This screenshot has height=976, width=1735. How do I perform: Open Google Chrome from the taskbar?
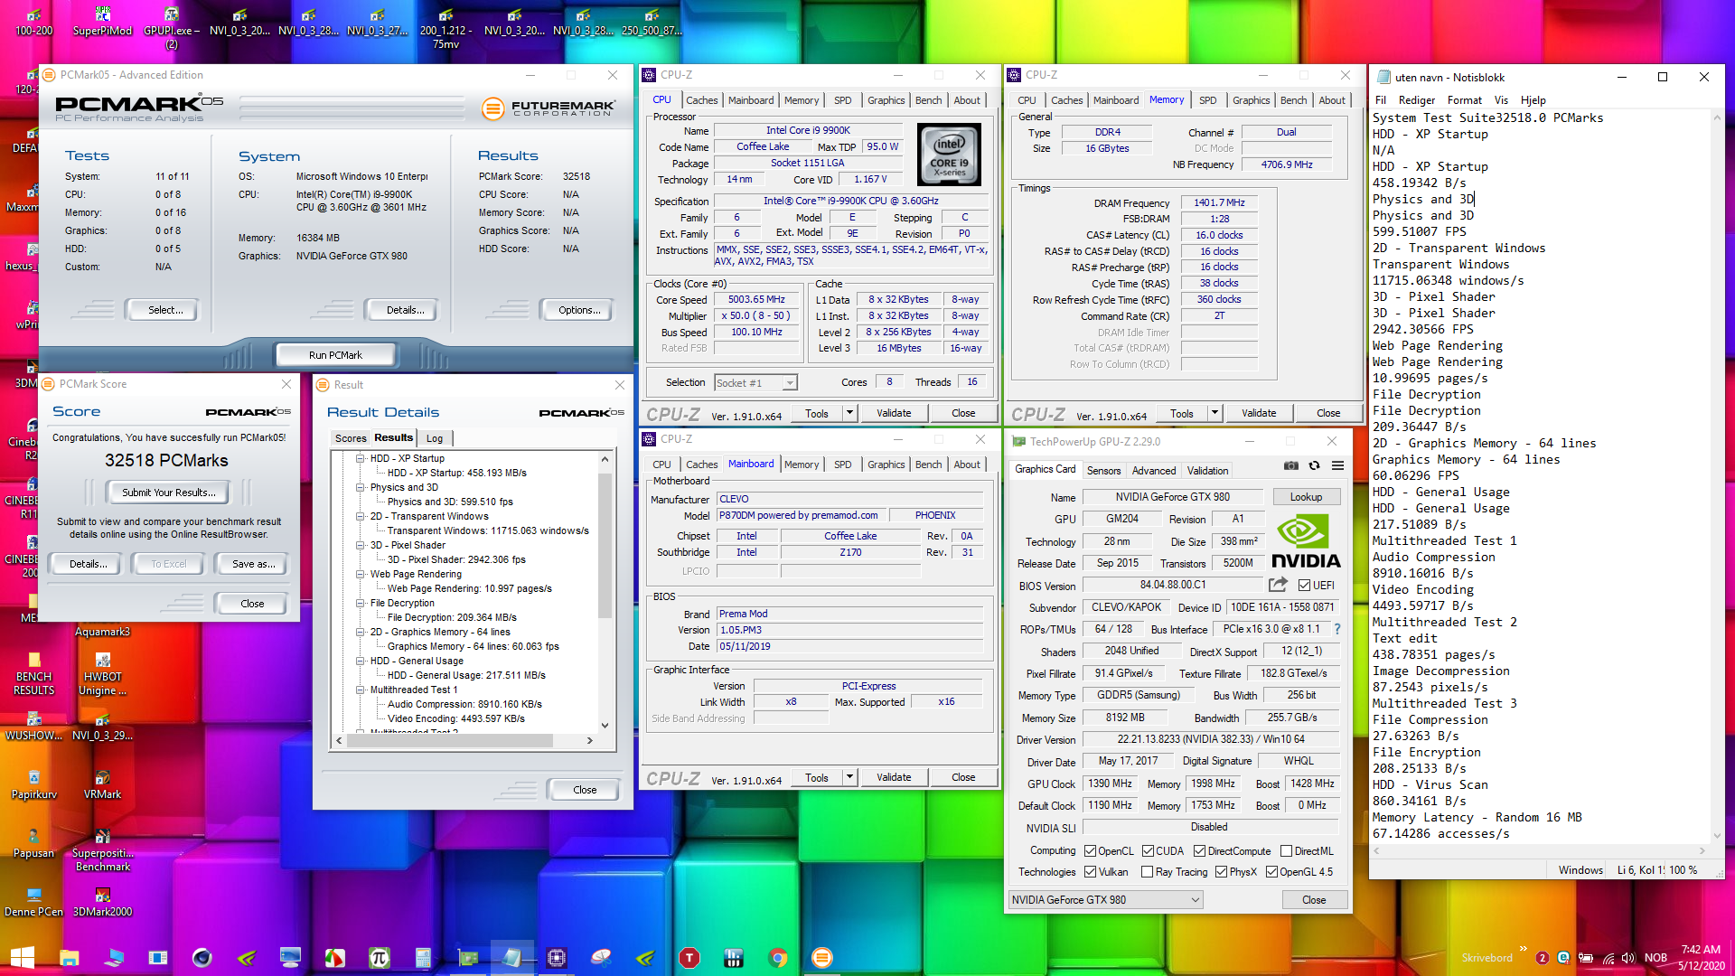pyautogui.click(x=778, y=958)
